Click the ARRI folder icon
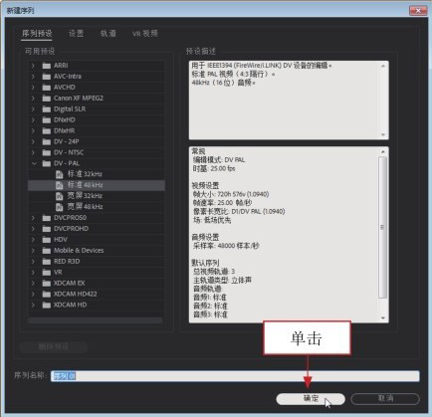 (47, 66)
